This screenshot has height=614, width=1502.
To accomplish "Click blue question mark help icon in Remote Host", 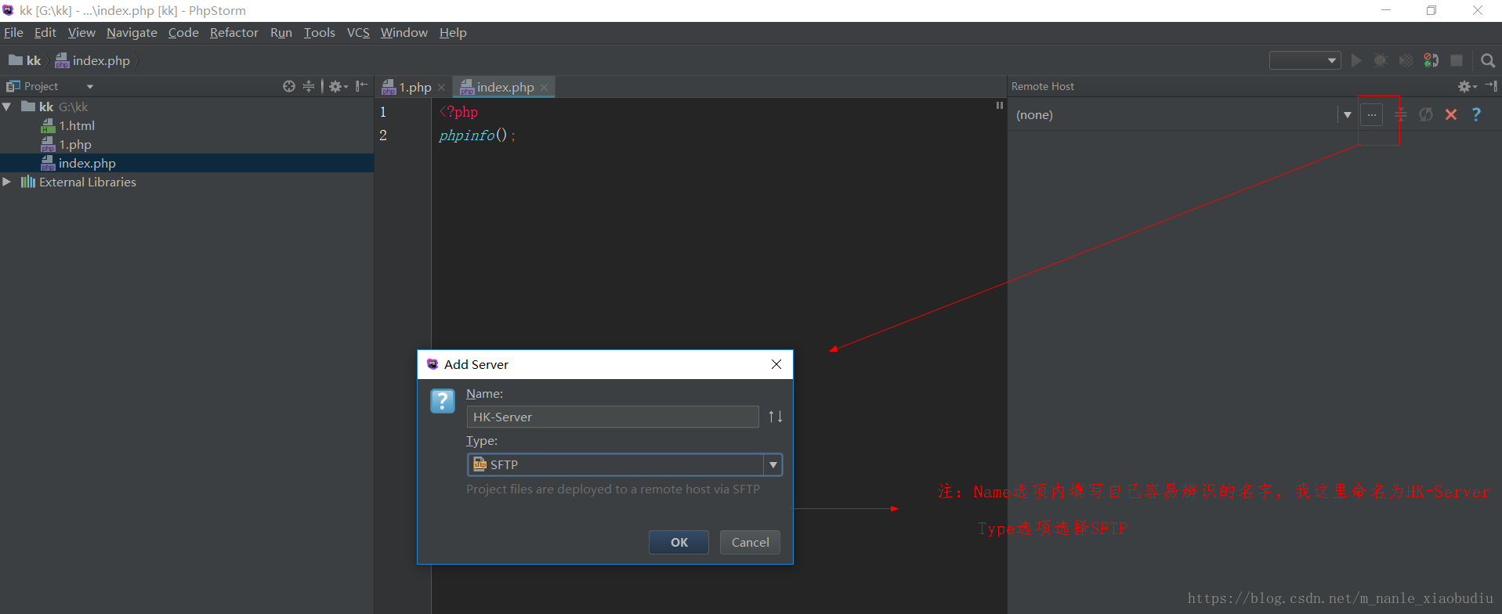I will pyautogui.click(x=1476, y=115).
